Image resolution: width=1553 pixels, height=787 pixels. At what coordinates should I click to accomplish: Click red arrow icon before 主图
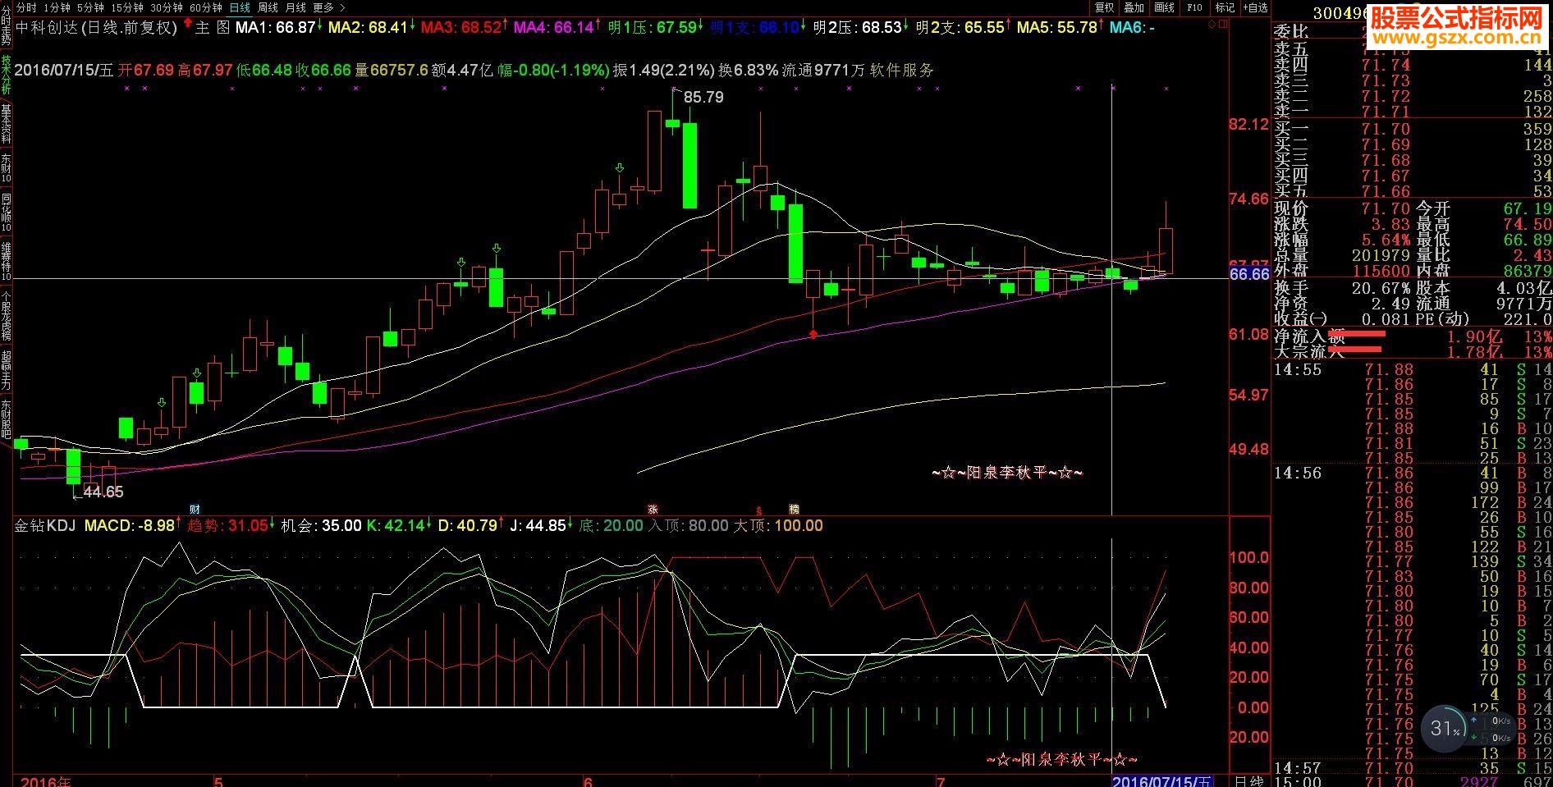pos(188,24)
